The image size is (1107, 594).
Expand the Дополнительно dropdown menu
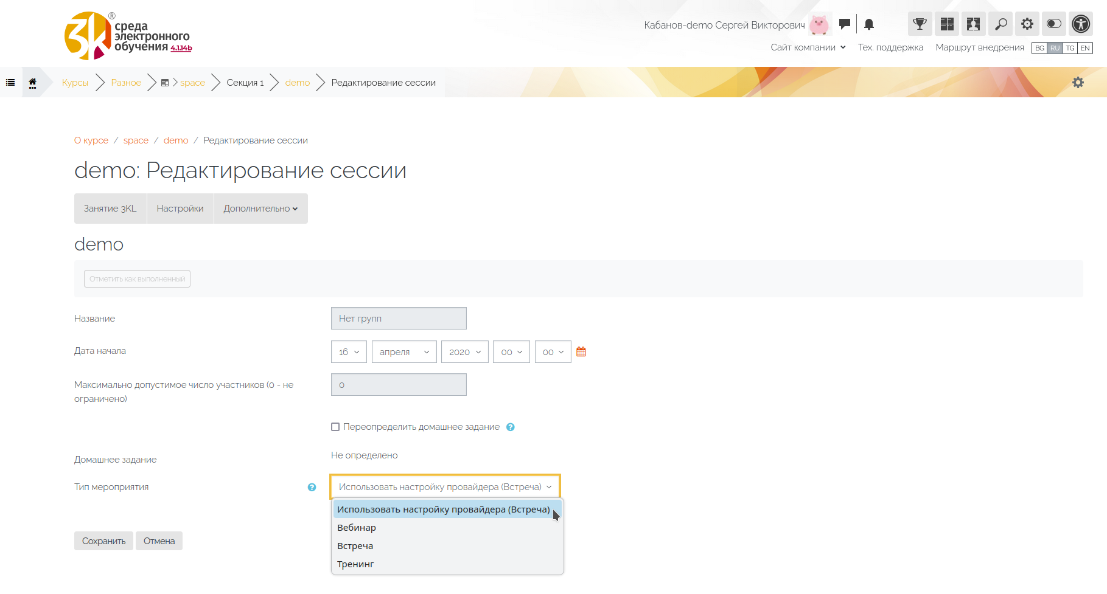tap(260, 209)
